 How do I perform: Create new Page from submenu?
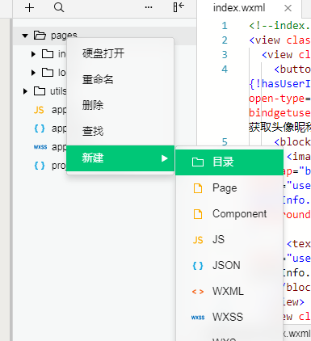click(229, 188)
